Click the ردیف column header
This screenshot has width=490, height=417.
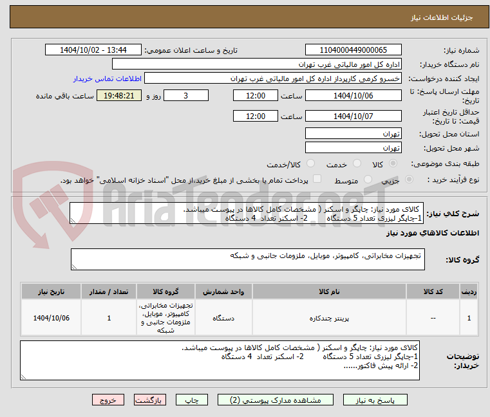coord(469,292)
